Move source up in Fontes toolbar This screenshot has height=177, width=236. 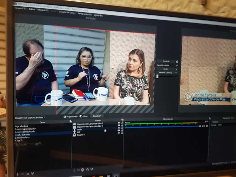pyautogui.click(x=88, y=170)
